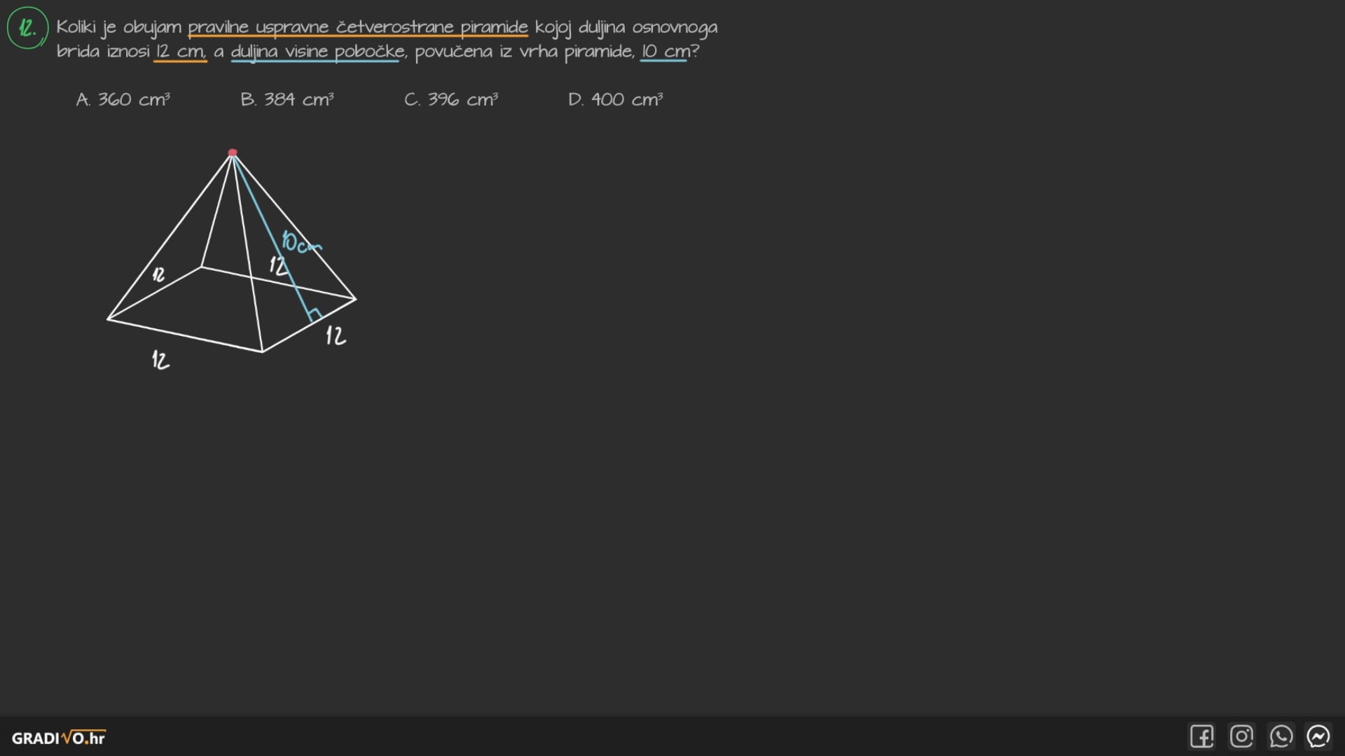This screenshot has height=756, width=1345.
Task: Click the underlined '12 cm' in the question
Action: point(180,52)
